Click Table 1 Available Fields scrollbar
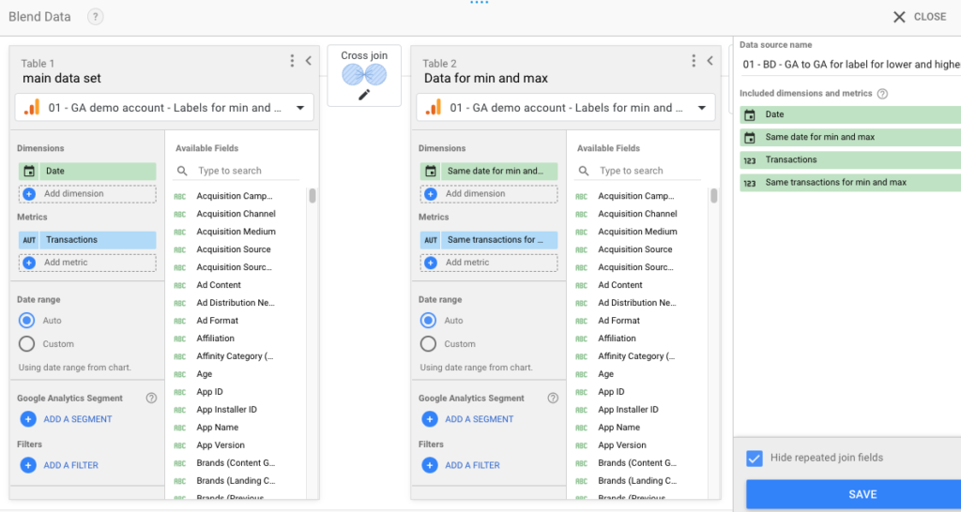This screenshot has height=512, width=961. (313, 196)
